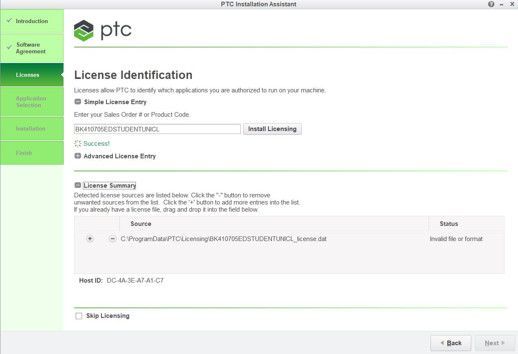518x354 pixels.
Task: Open the Help question mark icon
Action: 491,4
